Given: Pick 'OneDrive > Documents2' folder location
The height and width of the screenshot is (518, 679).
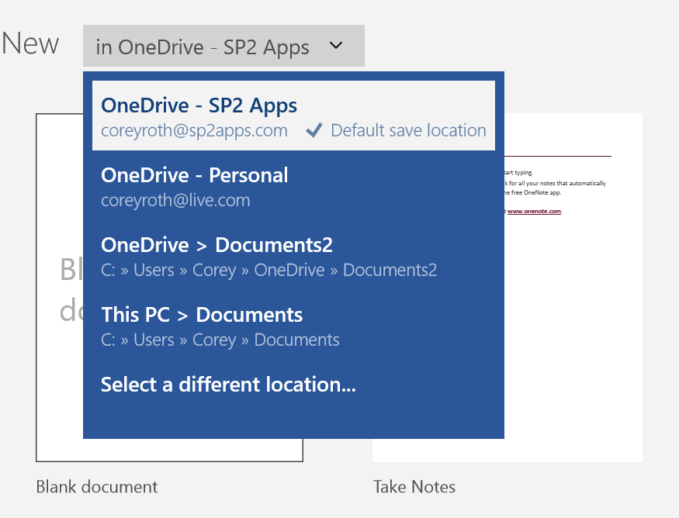Looking at the screenshot, I should 293,257.
